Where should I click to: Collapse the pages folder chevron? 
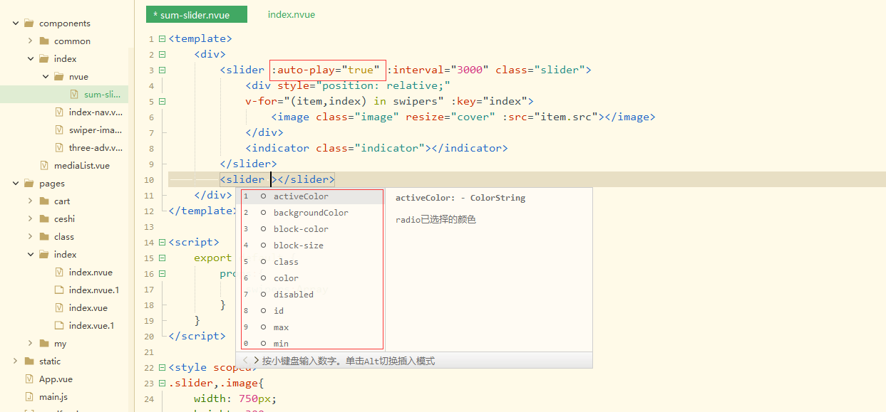tap(15, 184)
